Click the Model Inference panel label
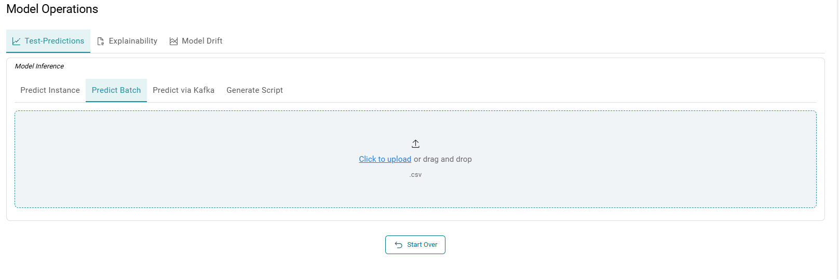The image size is (839, 279). 39,66
